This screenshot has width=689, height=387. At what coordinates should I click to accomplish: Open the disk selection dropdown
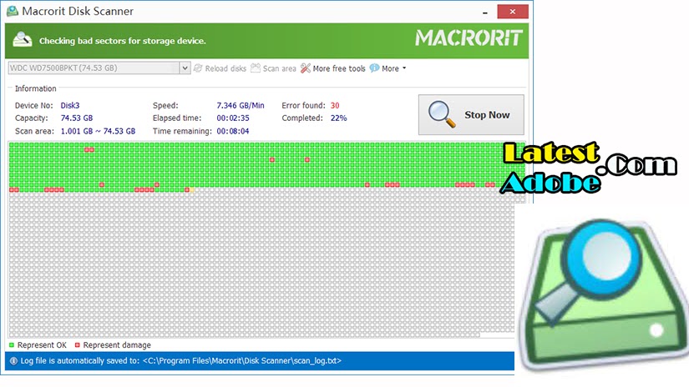185,68
